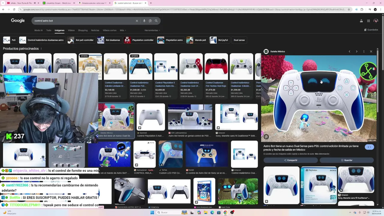
Task: Select the Dual sense chip
Action: tap(239, 40)
